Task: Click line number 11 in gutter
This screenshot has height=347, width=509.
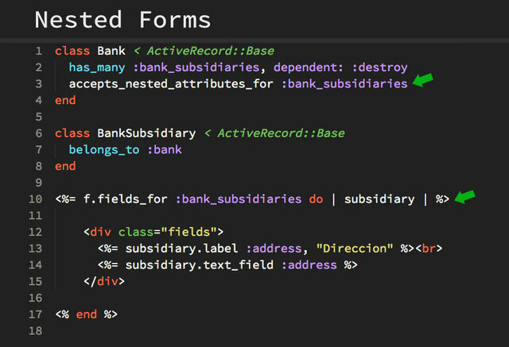Action: pyautogui.click(x=35, y=215)
